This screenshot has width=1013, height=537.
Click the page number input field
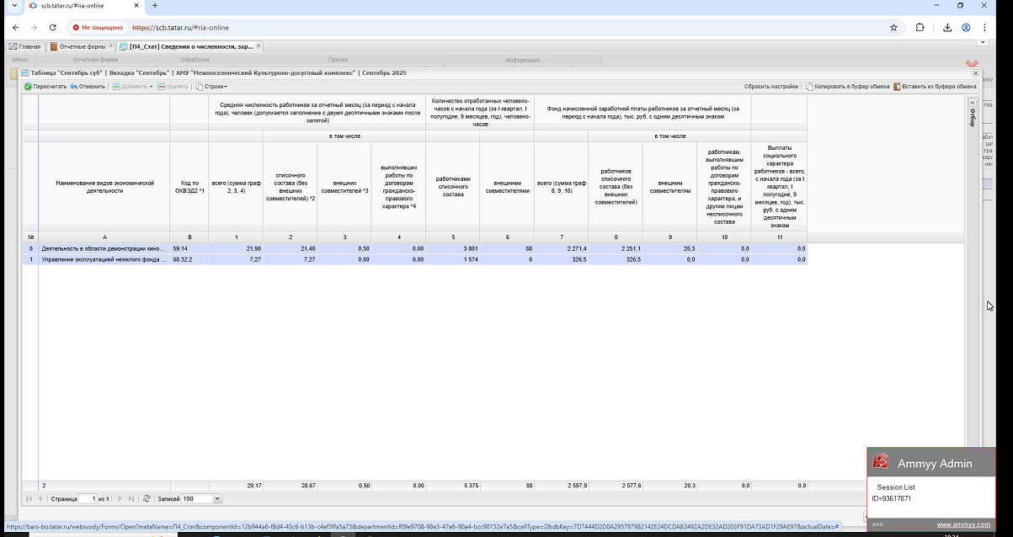coord(88,499)
